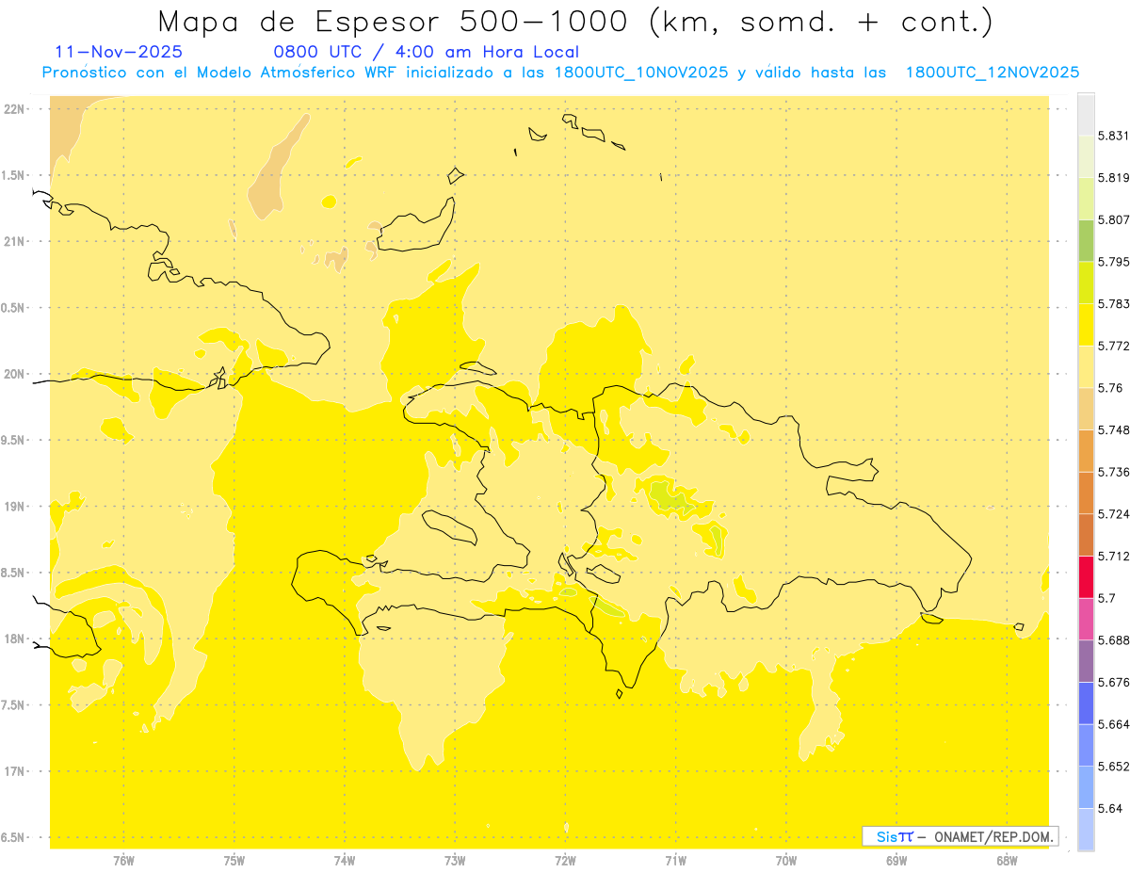
Task: Click the "0800 UTC / 4:00 am Hora Local" time text
Action: [426, 52]
